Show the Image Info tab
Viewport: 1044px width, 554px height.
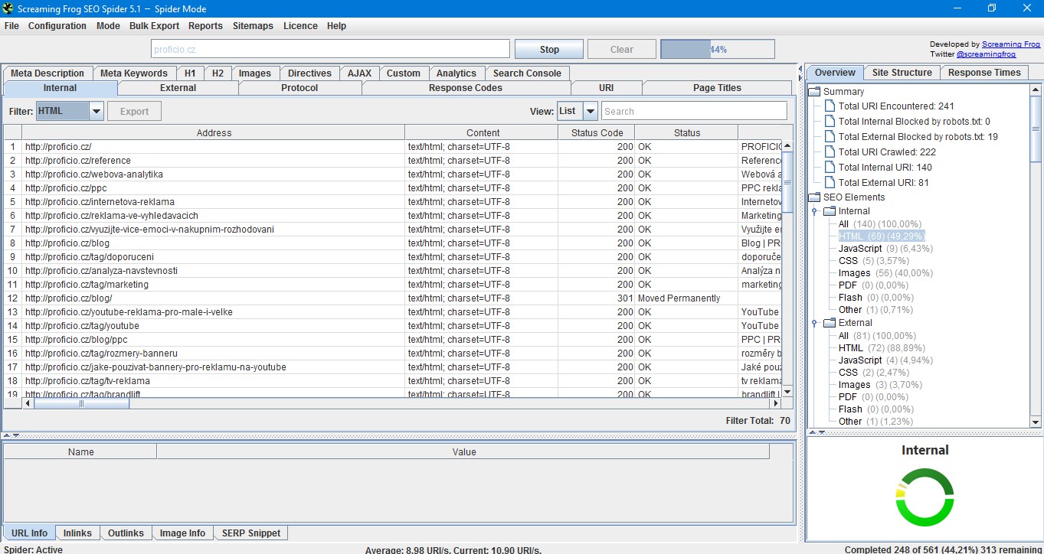pyautogui.click(x=182, y=533)
